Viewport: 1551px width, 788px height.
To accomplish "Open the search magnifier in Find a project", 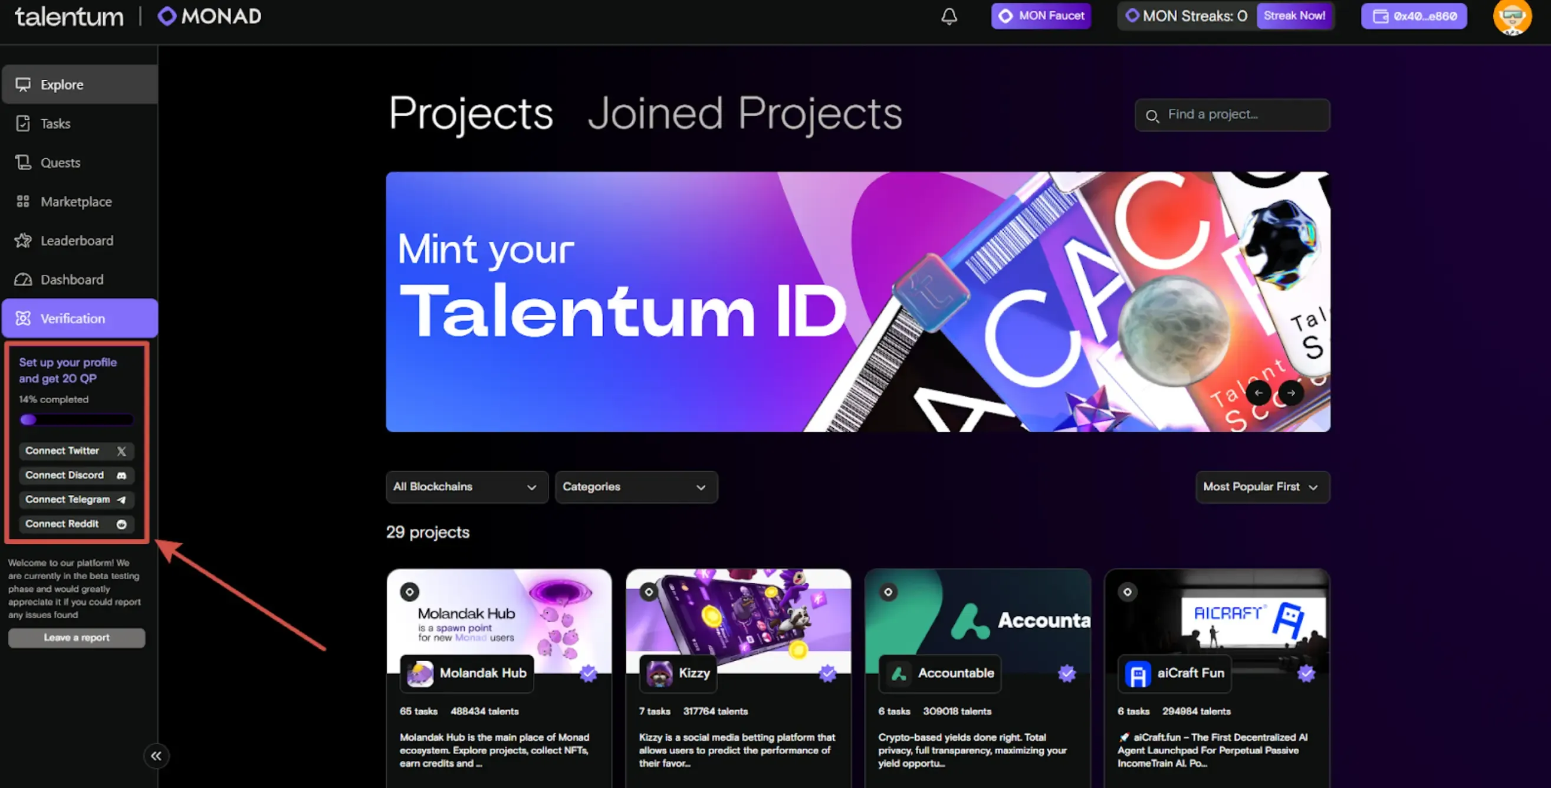I will click(x=1152, y=116).
